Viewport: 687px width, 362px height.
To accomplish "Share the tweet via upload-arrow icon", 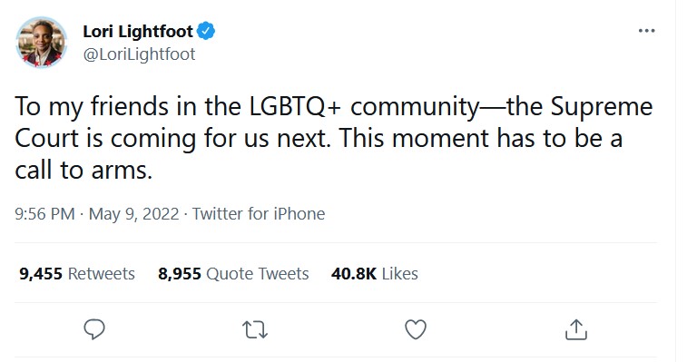I will [x=575, y=329].
